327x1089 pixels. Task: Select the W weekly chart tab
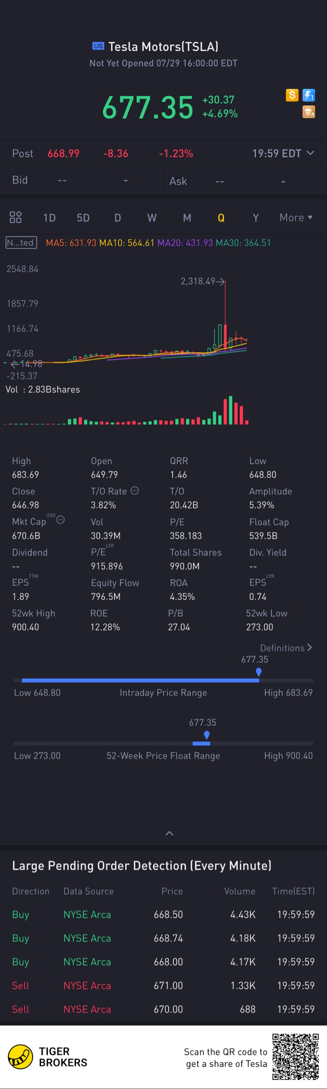point(152,218)
